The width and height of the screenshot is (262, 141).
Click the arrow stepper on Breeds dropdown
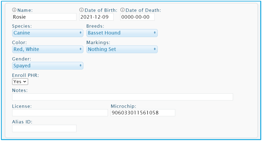pos(155,33)
